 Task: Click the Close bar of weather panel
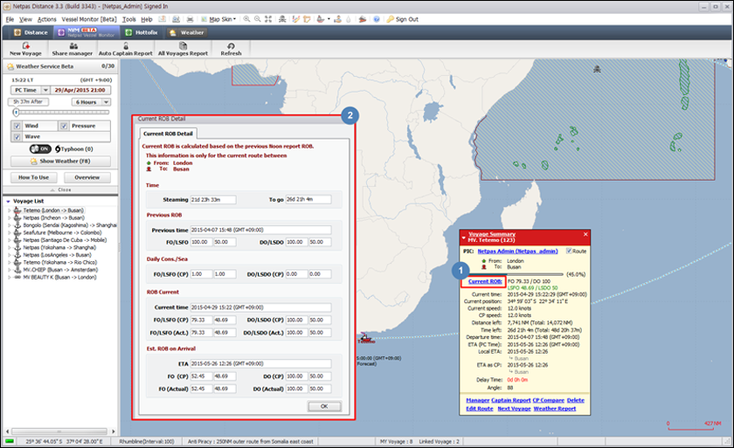[60, 190]
